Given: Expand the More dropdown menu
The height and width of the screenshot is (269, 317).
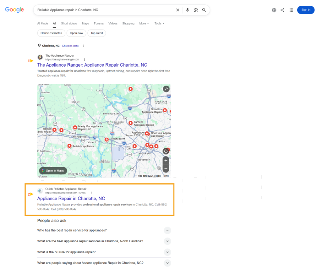Looking at the screenshot, I should (144, 23).
